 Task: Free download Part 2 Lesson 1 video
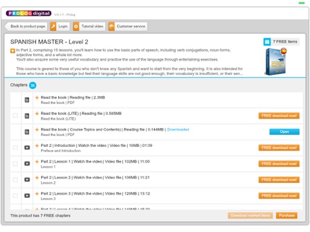point(279,164)
